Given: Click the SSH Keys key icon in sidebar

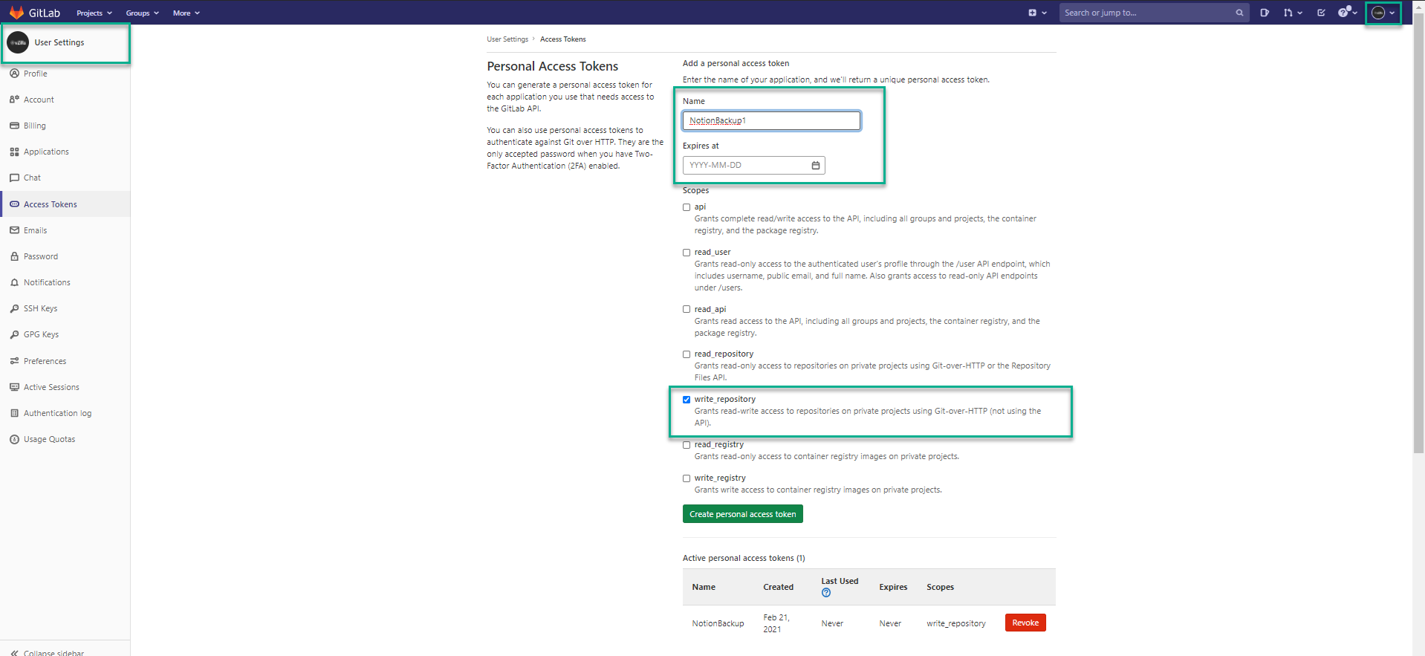Looking at the screenshot, I should [x=14, y=308].
